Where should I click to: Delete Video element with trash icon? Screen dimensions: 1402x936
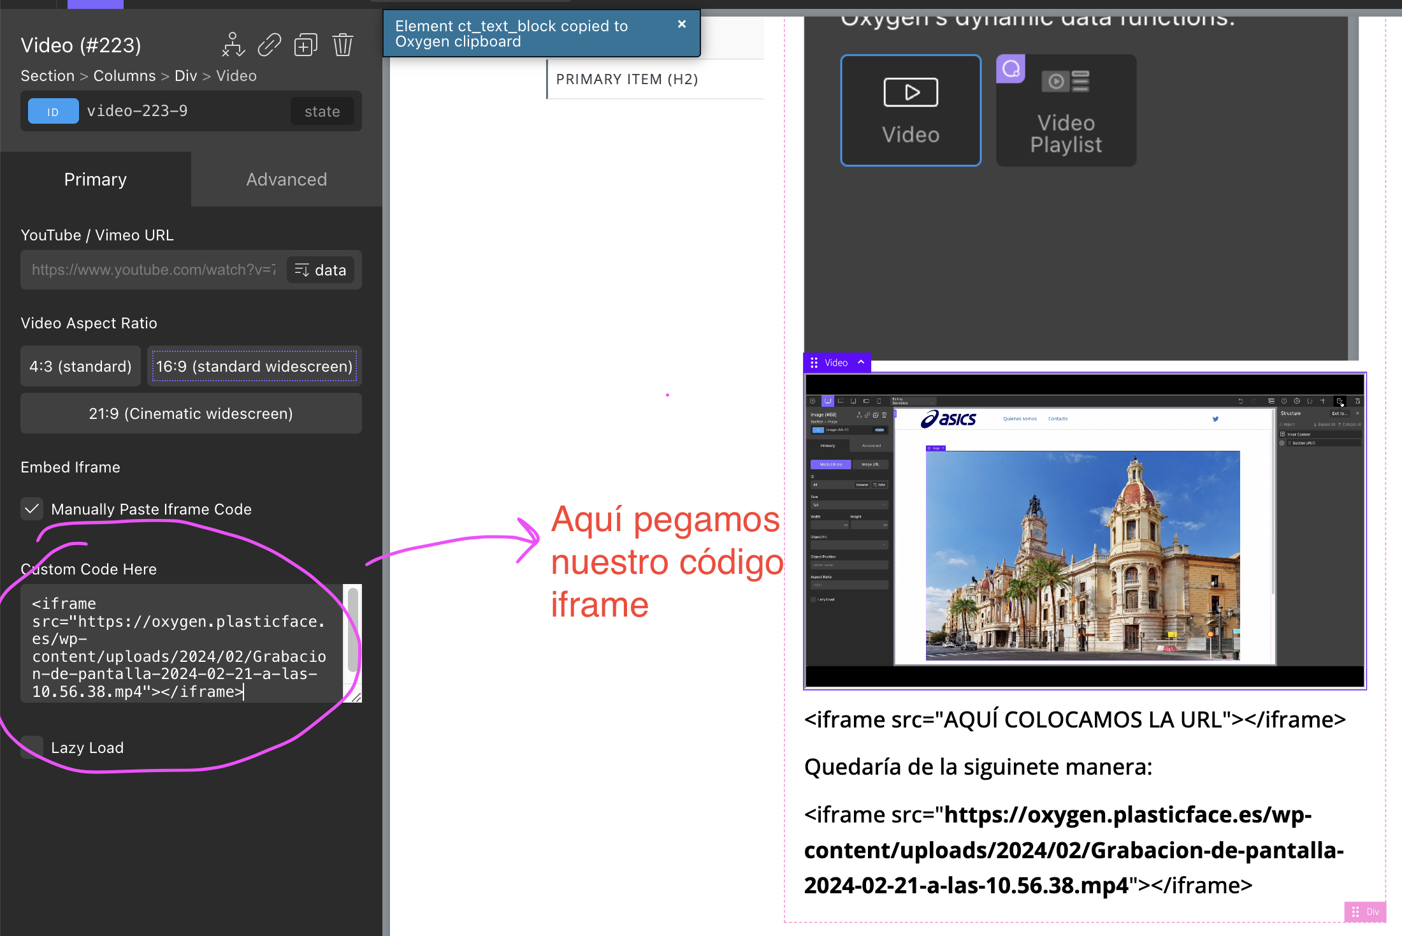342,45
